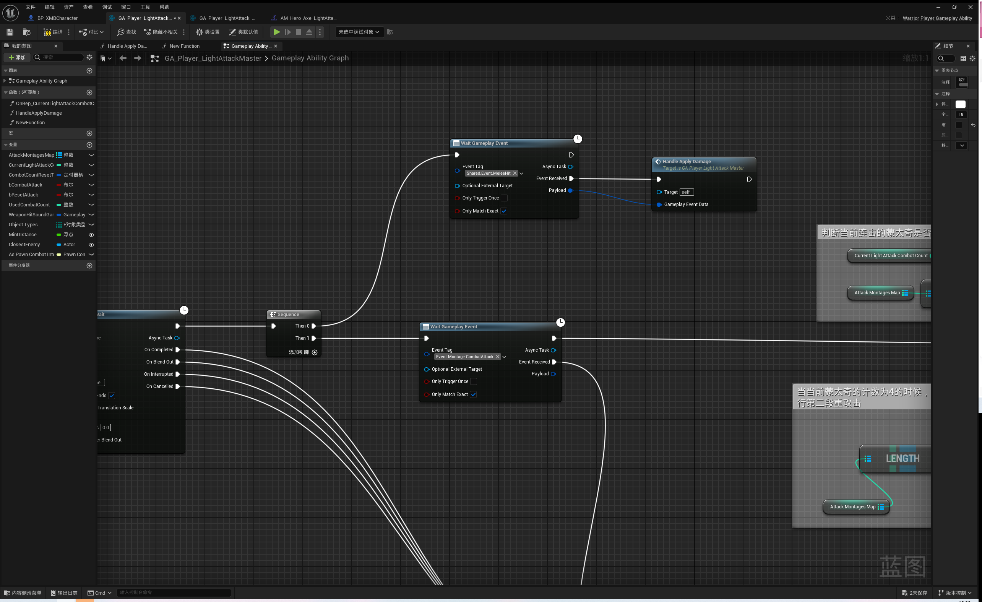Expand Shared.Event.MeleeHit tag dropdown arrow
This screenshot has height=602, width=982.
(521, 173)
